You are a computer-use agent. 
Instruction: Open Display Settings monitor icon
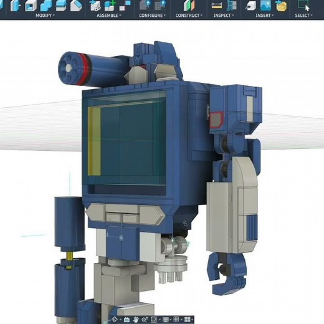[x=165, y=320]
